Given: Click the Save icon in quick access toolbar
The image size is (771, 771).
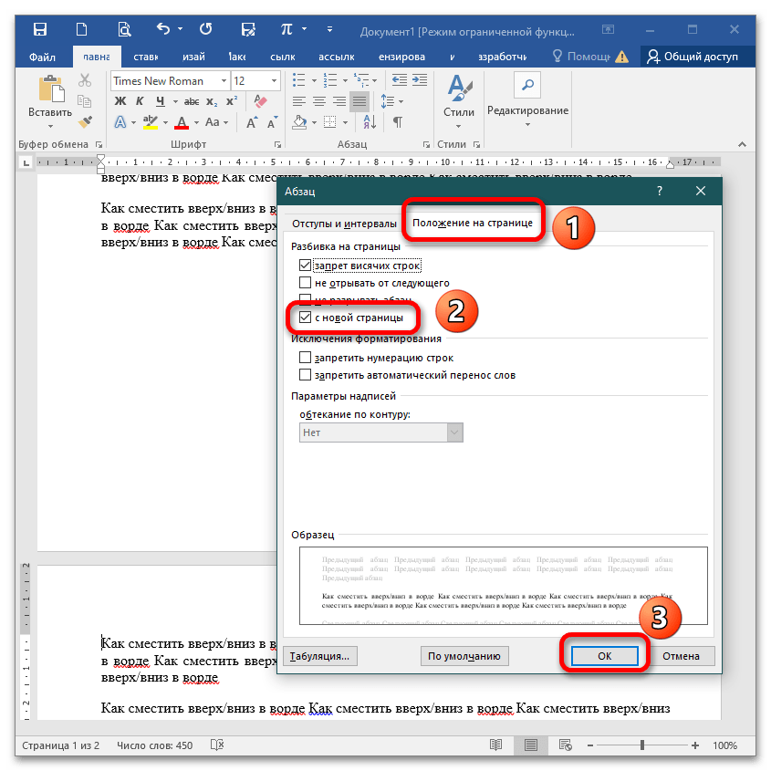Looking at the screenshot, I should pos(40,29).
